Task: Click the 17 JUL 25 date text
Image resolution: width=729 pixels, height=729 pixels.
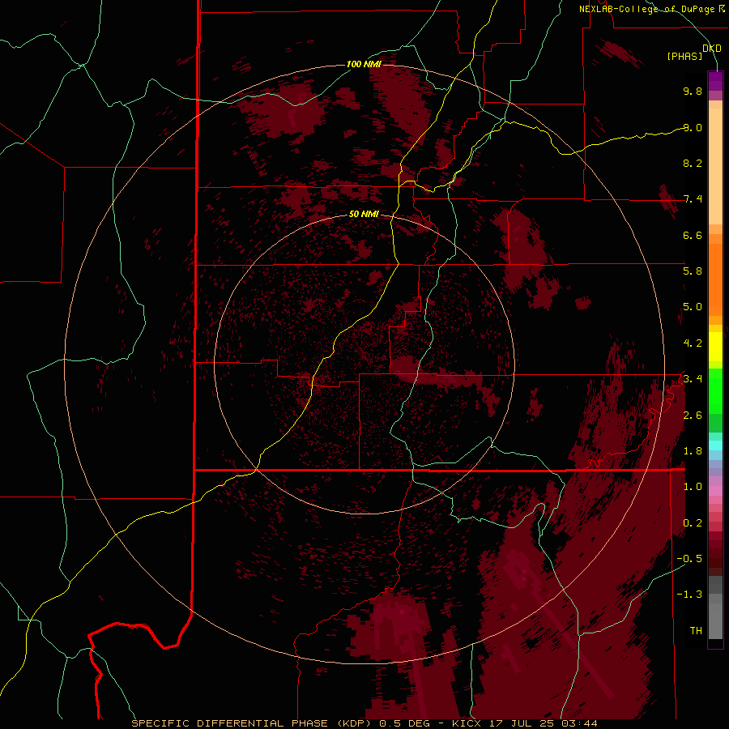Action: [x=522, y=723]
